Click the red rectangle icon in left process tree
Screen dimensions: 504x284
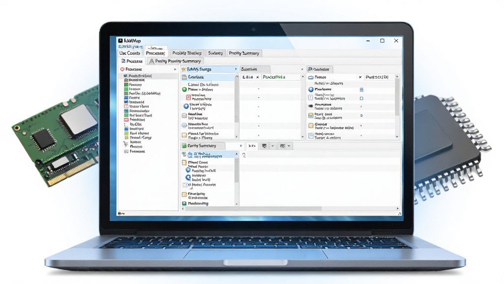pyautogui.click(x=126, y=120)
